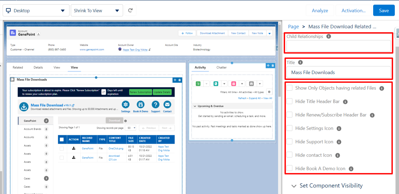Tick the select-all checkbox in the table header
The height and width of the screenshot is (194, 399).
[x=62, y=140]
